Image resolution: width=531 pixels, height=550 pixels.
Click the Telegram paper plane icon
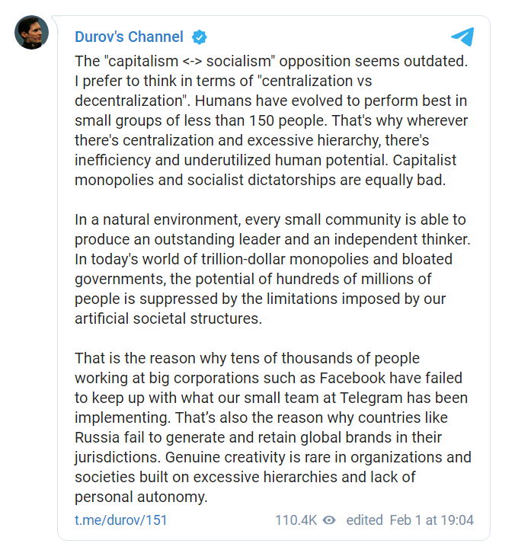point(462,37)
